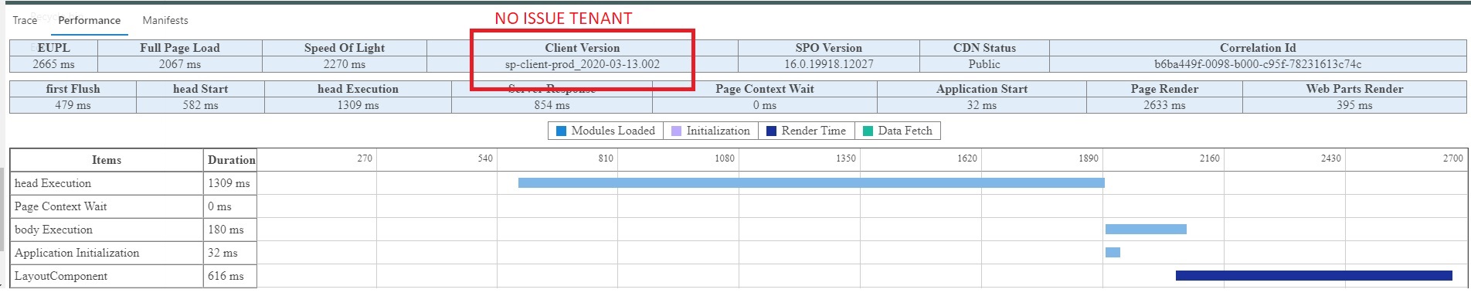Select SPO Version 16.0.19918.12027
Screen dimensions: 1471x303
coord(829,64)
